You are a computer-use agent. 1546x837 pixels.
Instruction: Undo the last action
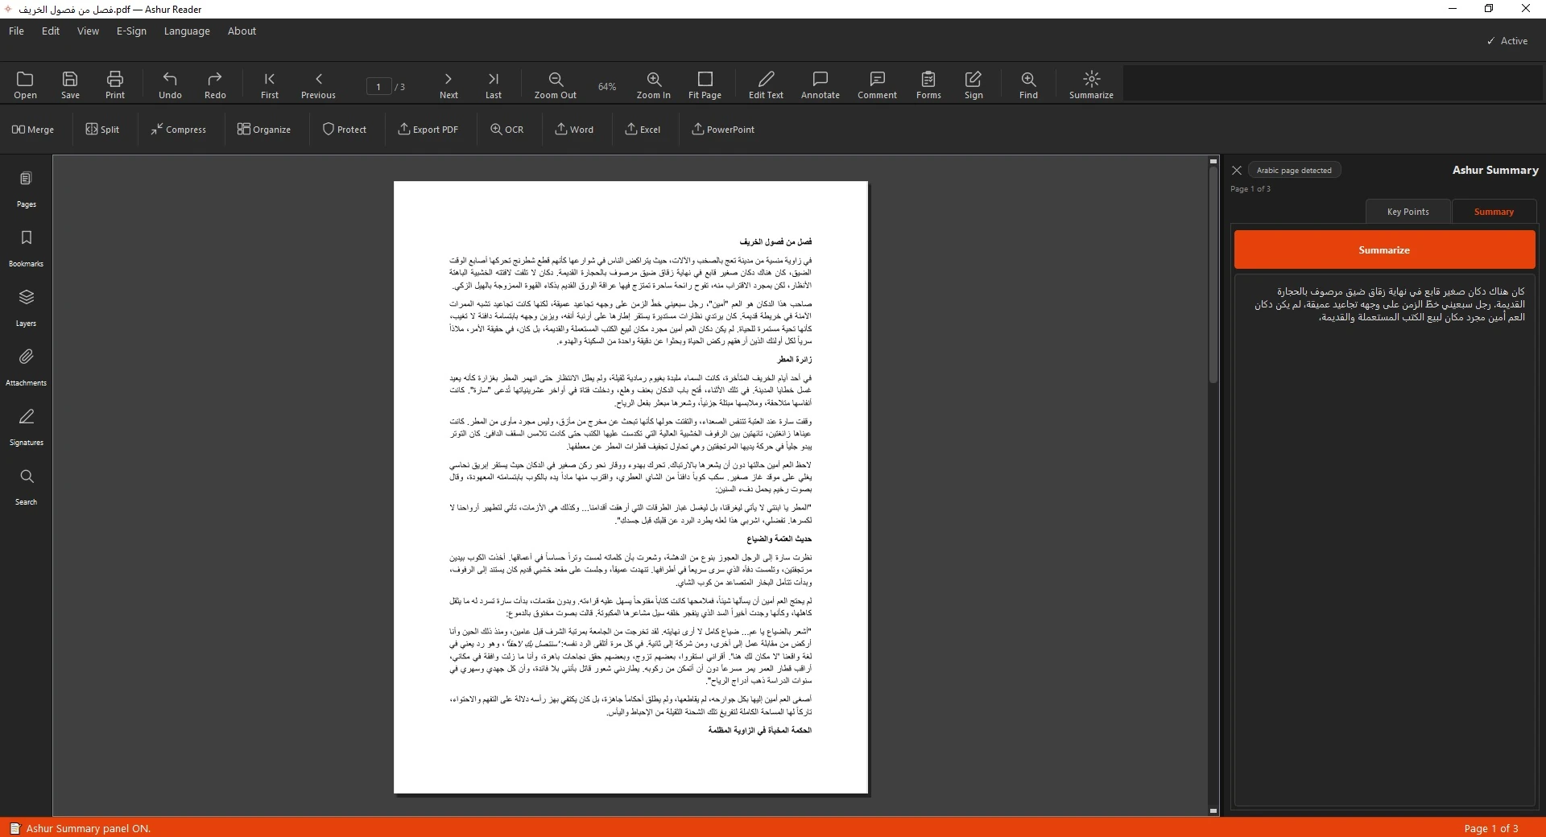pos(170,85)
